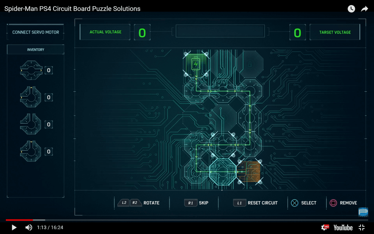This screenshot has height=234, width=374.
Task: Click the actual voltage value 0
Action: [142, 33]
